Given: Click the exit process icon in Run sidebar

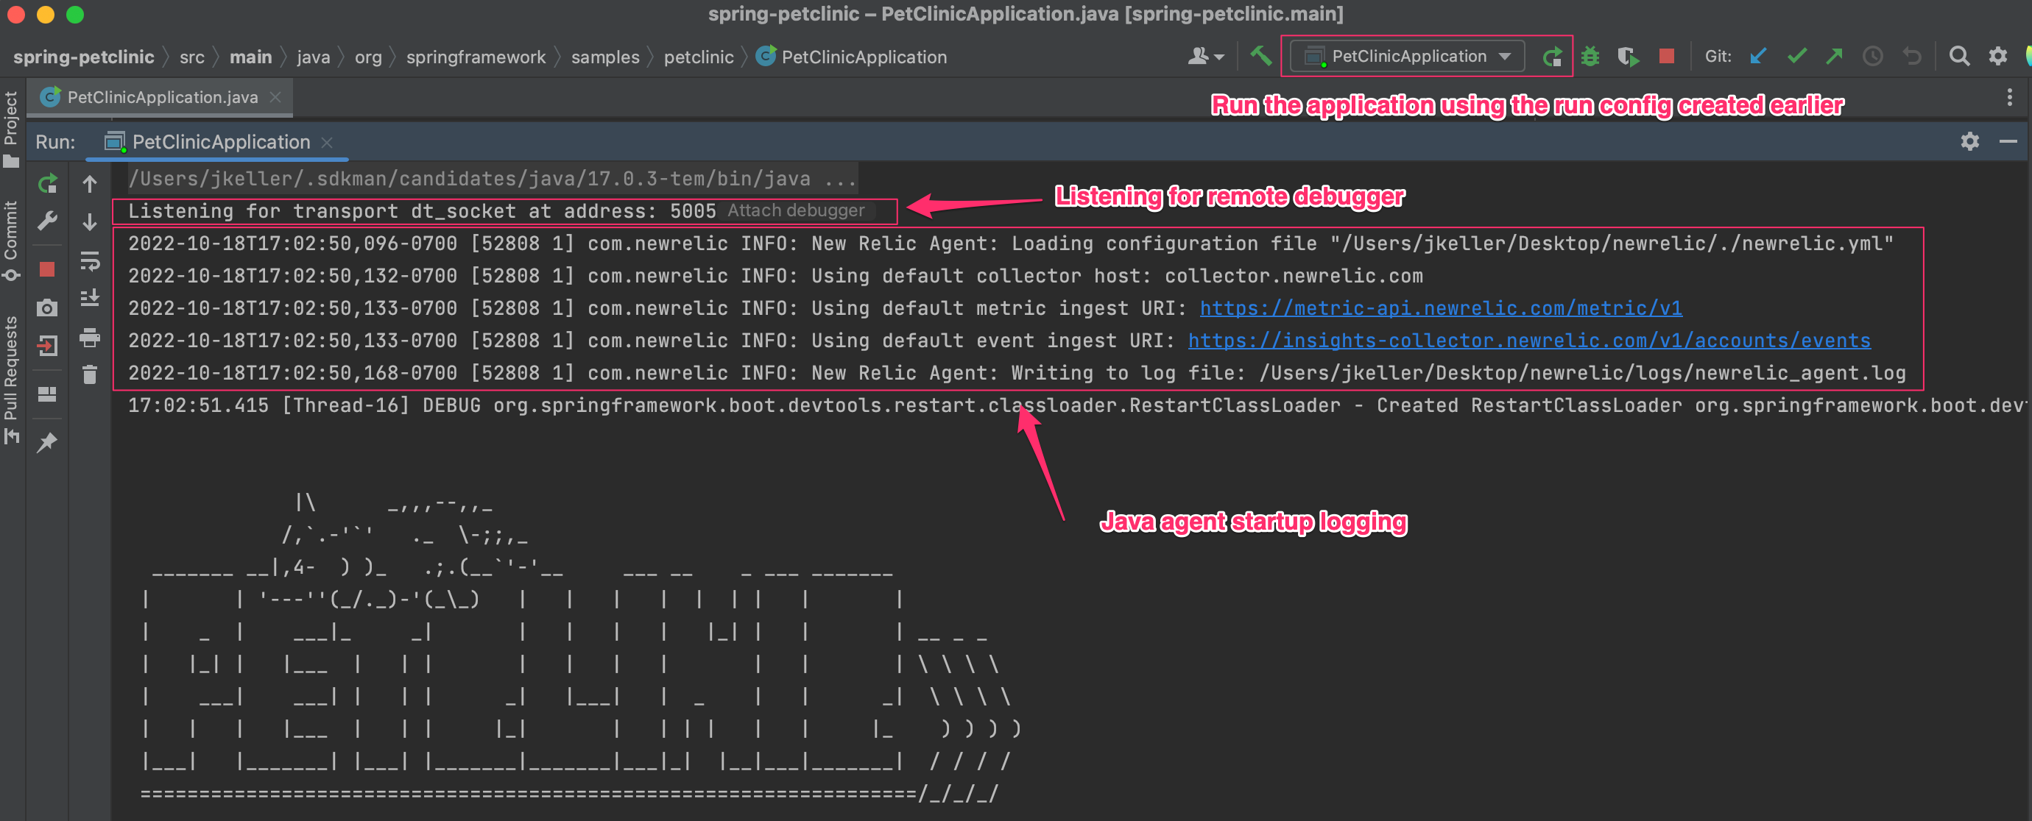Looking at the screenshot, I should click(x=47, y=346).
